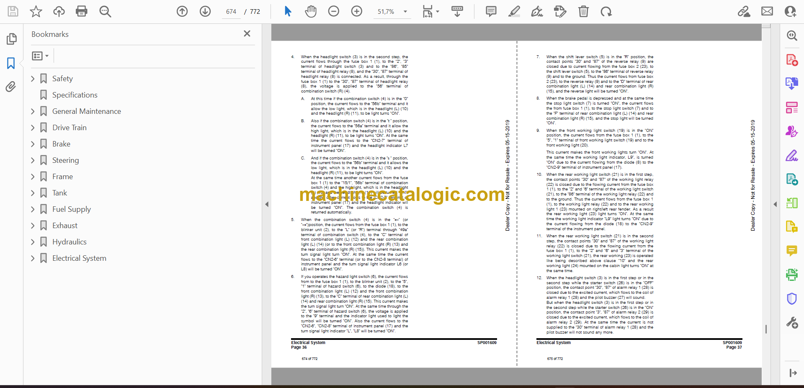Expand the Steering bookmark
804x388 pixels.
(33, 160)
